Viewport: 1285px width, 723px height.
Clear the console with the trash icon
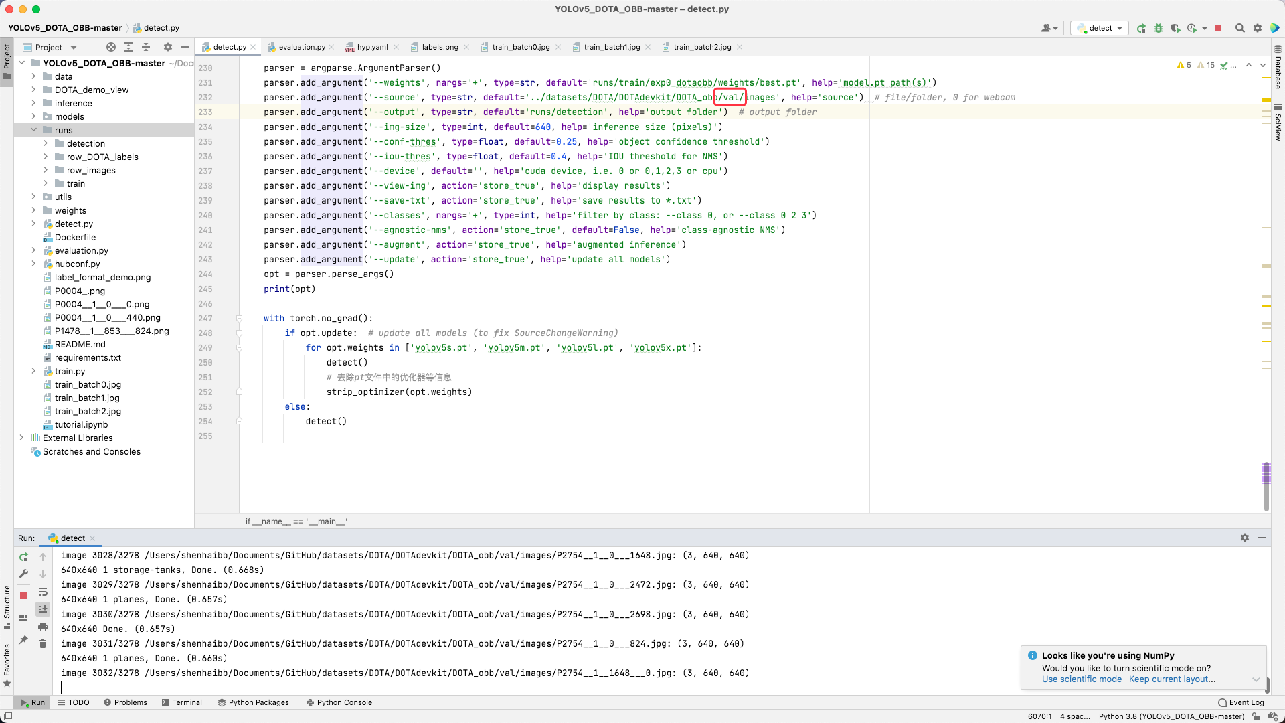coord(44,643)
